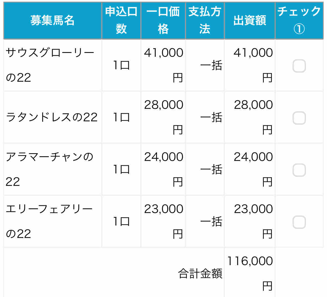Select the 28,000円 investment amount cell

click(x=250, y=117)
